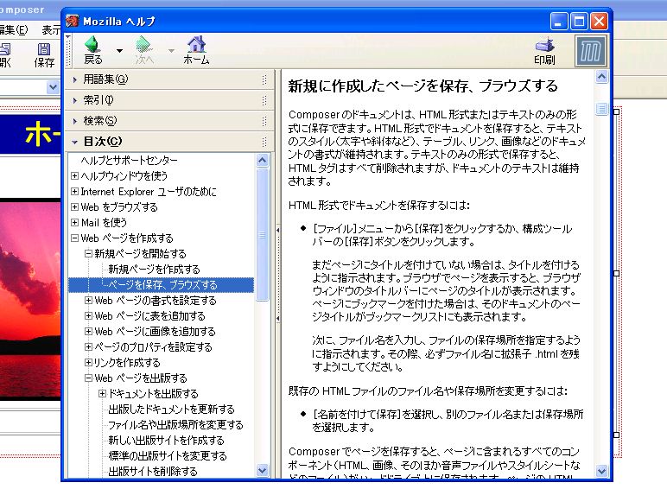Click the 用語集 panel header grip dots

coord(264,79)
